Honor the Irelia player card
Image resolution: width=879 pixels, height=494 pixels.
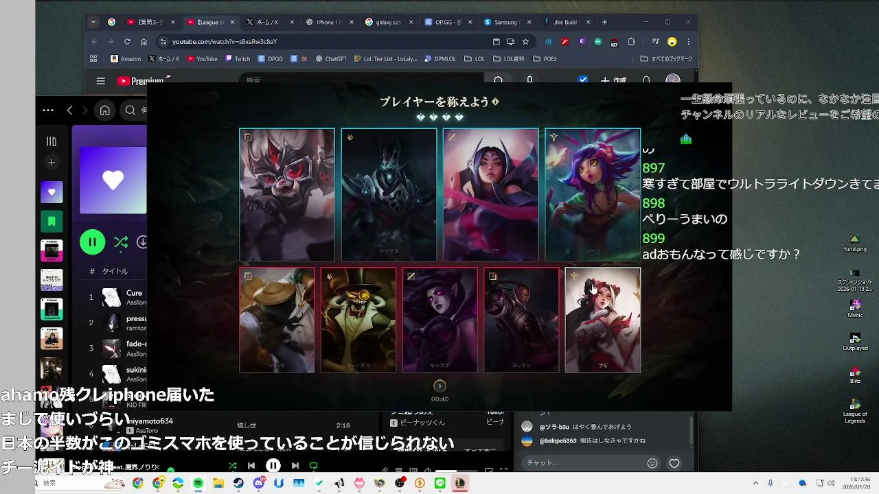(x=490, y=194)
